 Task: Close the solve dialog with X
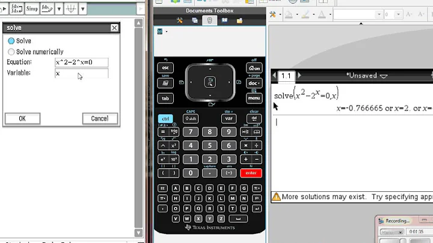[x=114, y=28]
